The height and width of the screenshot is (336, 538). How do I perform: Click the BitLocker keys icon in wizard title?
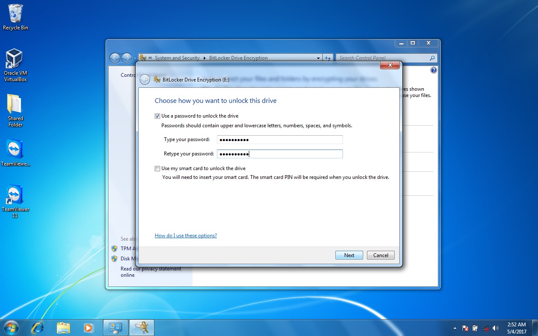[157, 79]
